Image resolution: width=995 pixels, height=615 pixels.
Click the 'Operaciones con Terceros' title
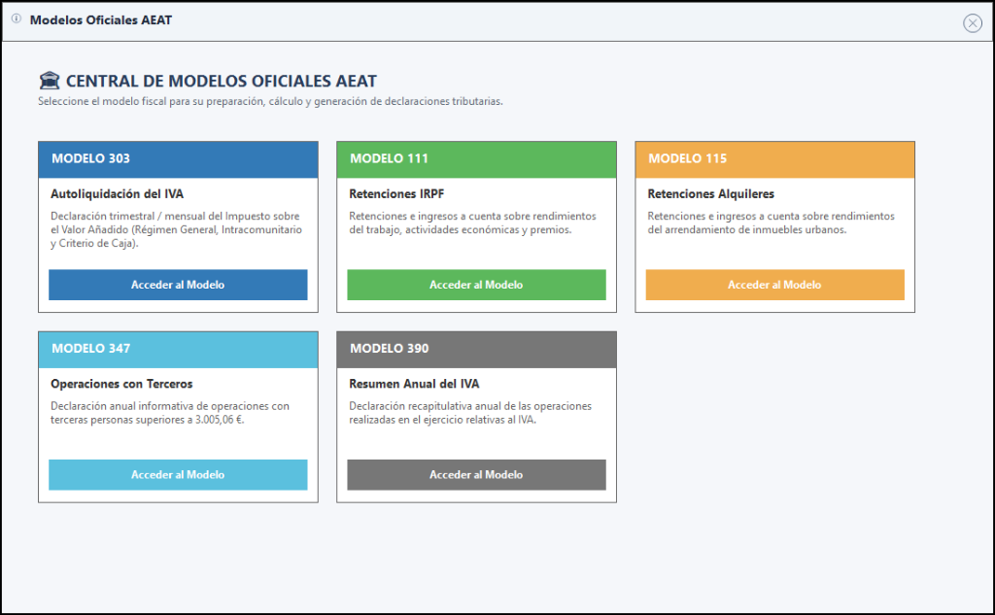pyautogui.click(x=121, y=384)
